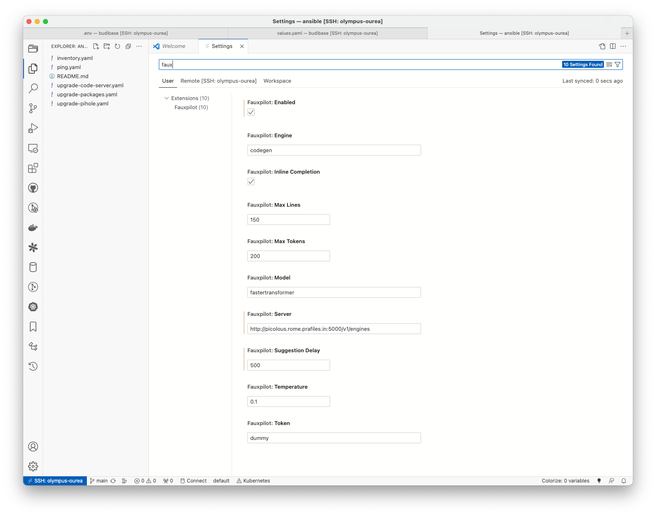Open notifications bell in status bar
Viewport: 656px width, 516px height.
click(624, 481)
